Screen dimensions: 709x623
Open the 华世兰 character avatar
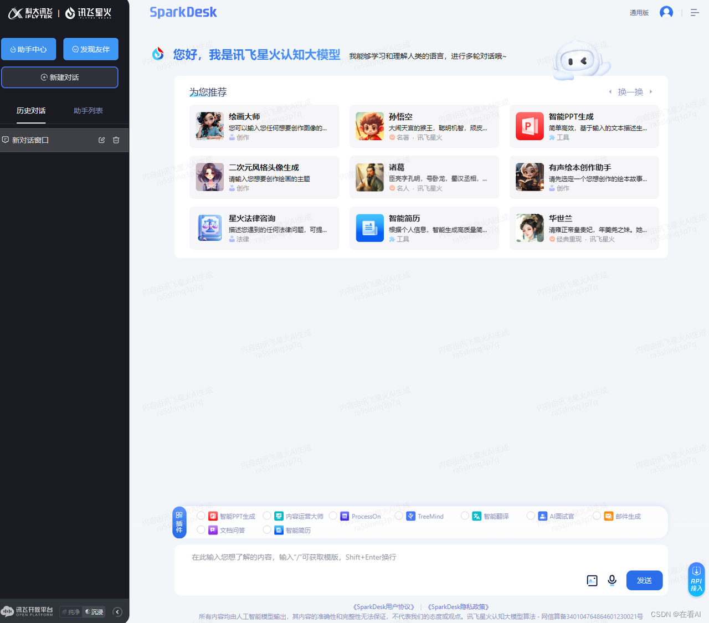[530, 228]
